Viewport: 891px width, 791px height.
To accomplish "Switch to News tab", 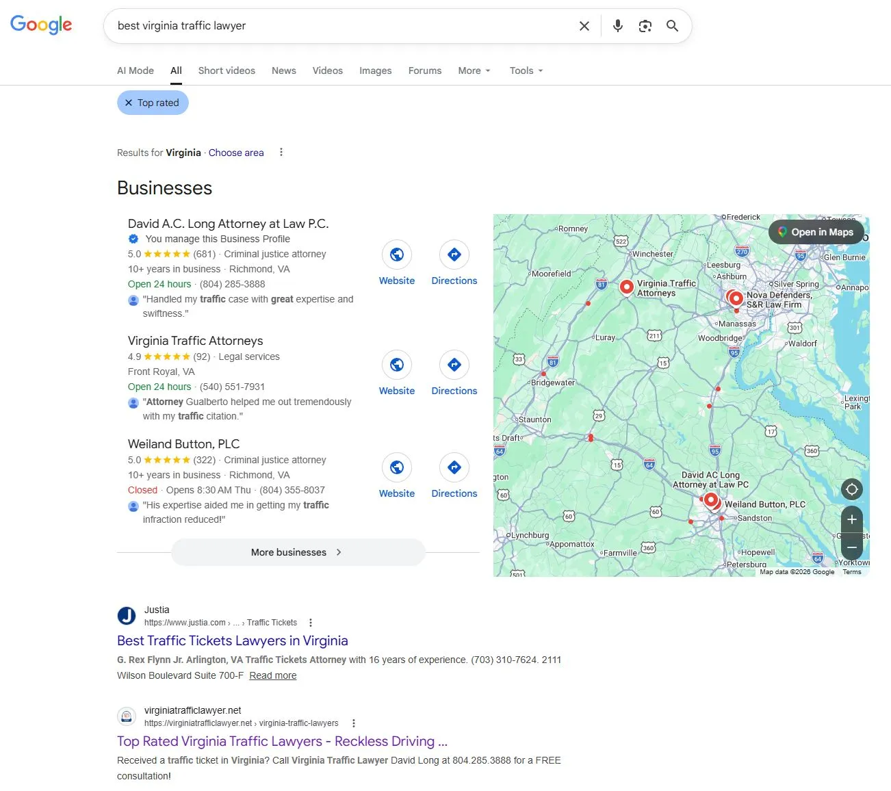I will pos(284,70).
